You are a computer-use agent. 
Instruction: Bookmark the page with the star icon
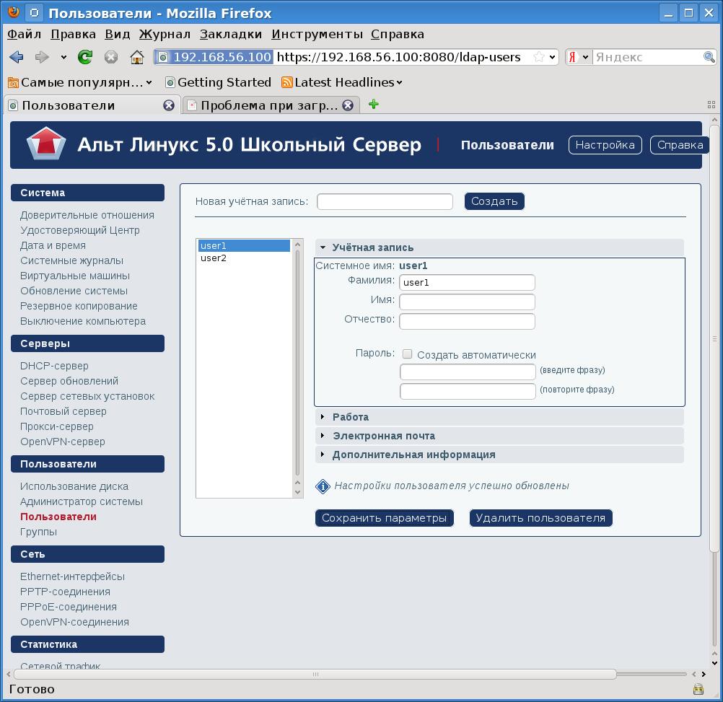(538, 57)
